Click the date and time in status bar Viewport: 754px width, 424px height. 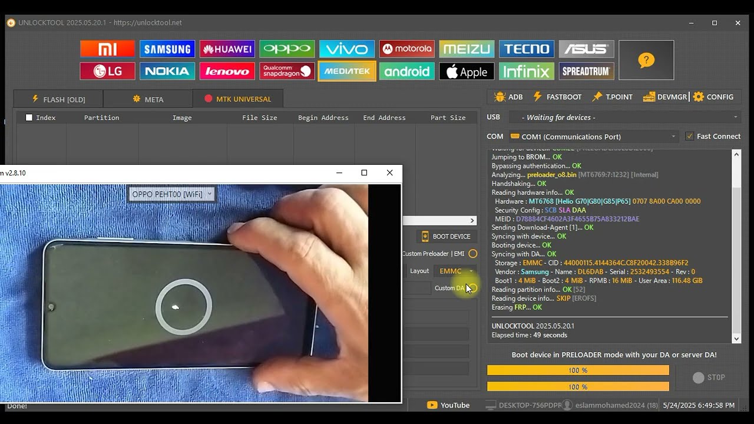point(699,405)
